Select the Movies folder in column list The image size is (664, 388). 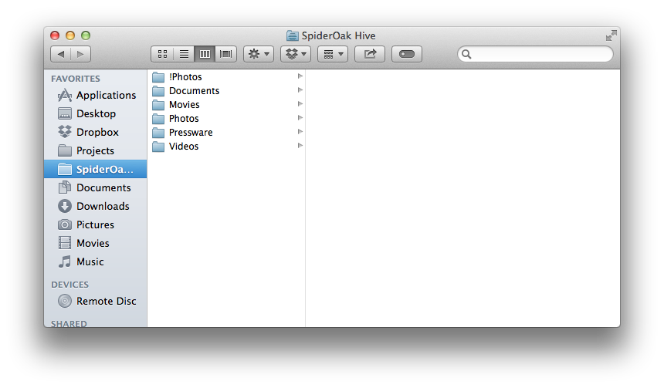pyautogui.click(x=228, y=104)
